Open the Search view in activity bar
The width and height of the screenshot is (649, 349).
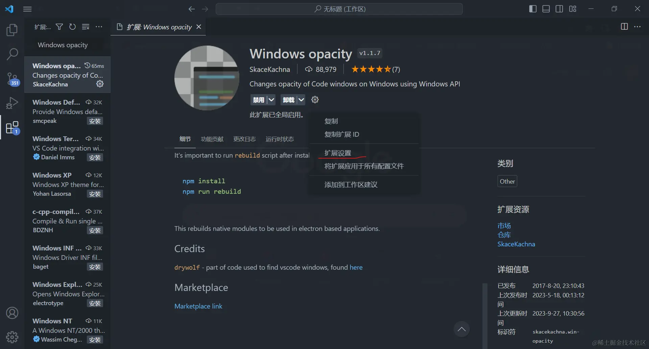pyautogui.click(x=12, y=54)
